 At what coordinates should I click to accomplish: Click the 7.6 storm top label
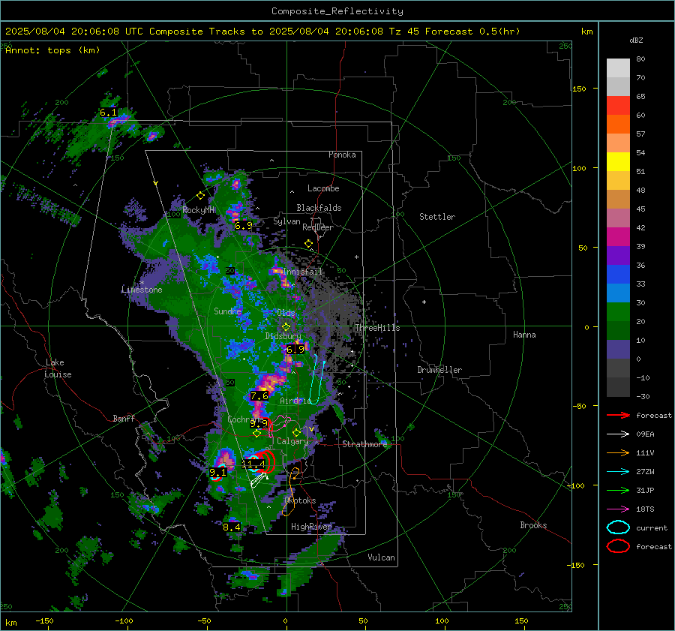pyautogui.click(x=259, y=396)
